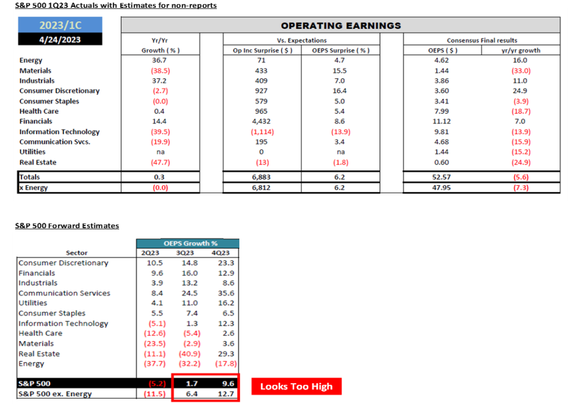Click the 2Q23 column header
Image resolution: width=578 pixels, height=412 pixels.
click(150, 253)
